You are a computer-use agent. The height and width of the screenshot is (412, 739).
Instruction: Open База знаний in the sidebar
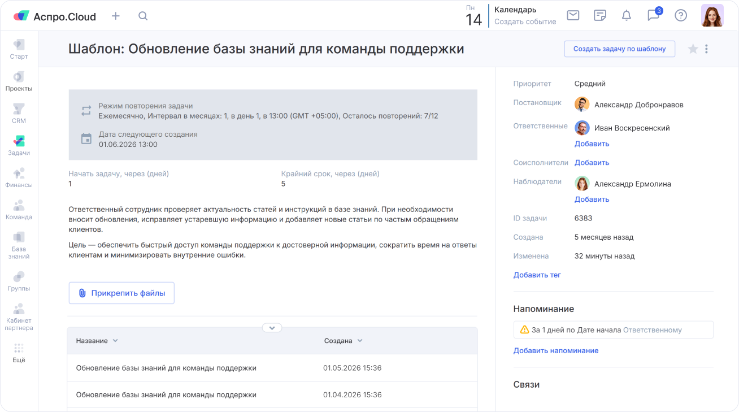(x=19, y=244)
